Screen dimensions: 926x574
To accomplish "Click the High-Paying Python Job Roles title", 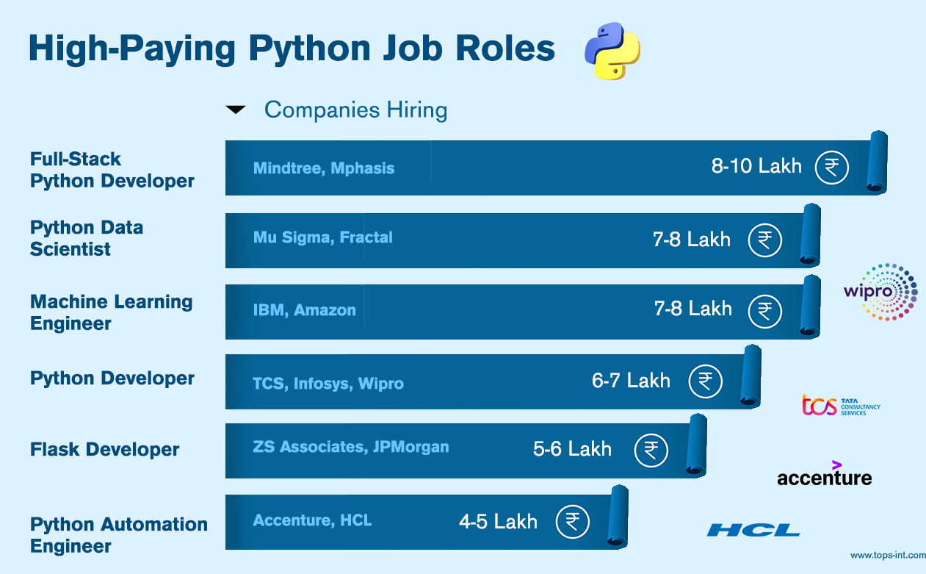I will coord(292,49).
